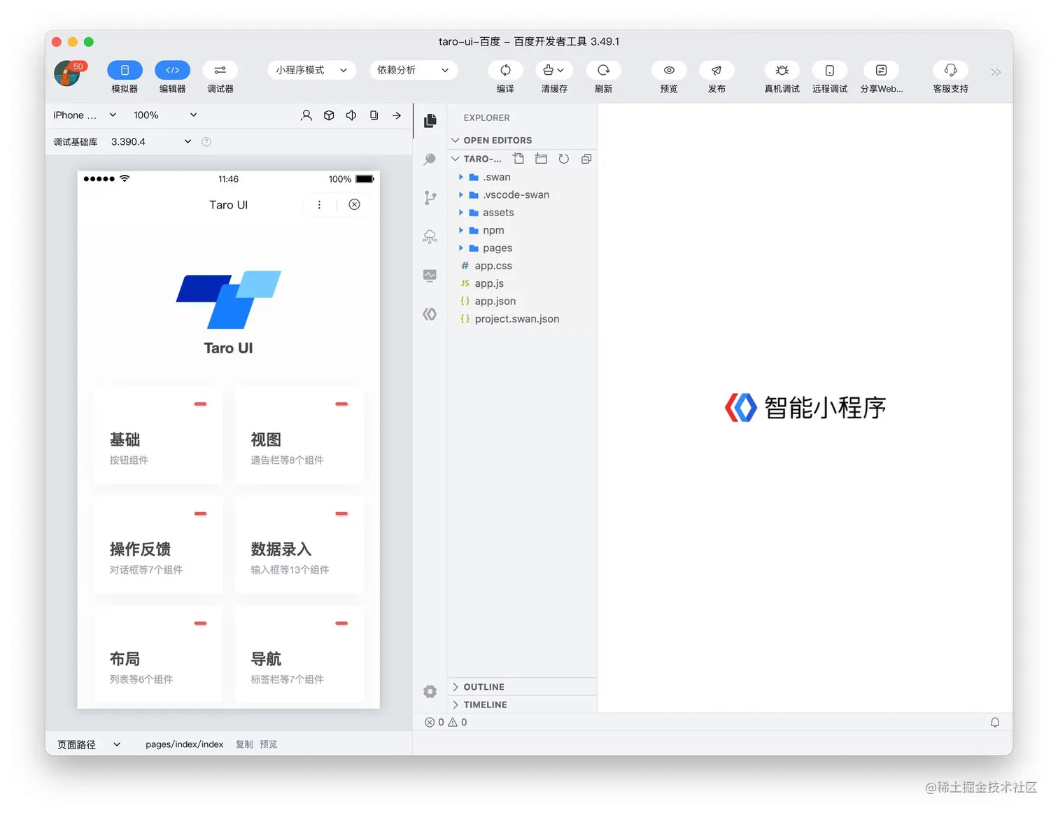Open the app.json file
This screenshot has height=815, width=1058.
click(522, 301)
